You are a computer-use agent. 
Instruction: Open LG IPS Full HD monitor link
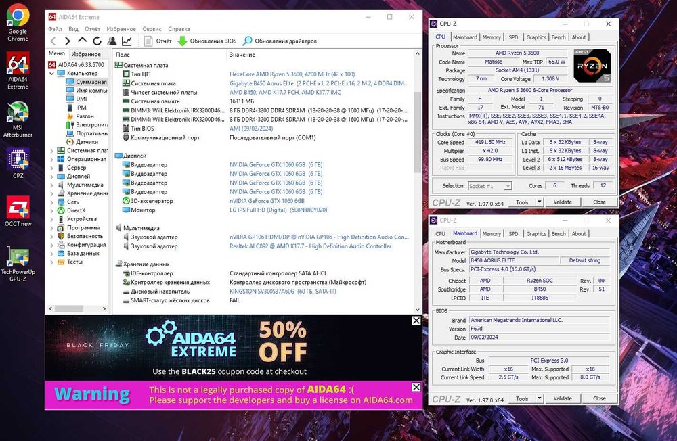278,210
